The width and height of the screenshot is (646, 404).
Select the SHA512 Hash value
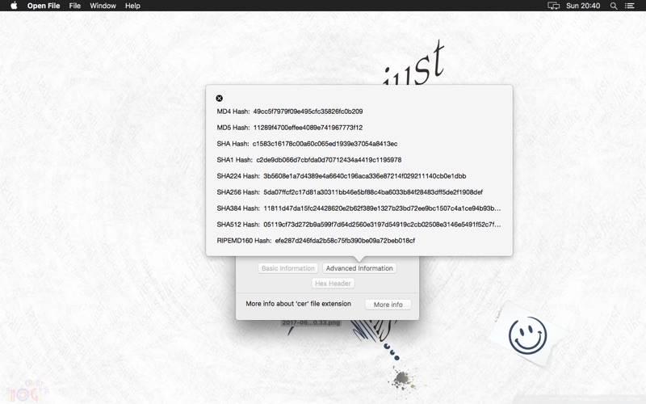pyautogui.click(x=382, y=225)
